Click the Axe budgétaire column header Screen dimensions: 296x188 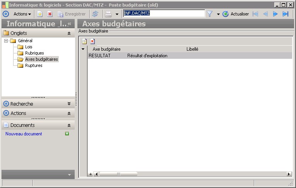tap(106, 49)
